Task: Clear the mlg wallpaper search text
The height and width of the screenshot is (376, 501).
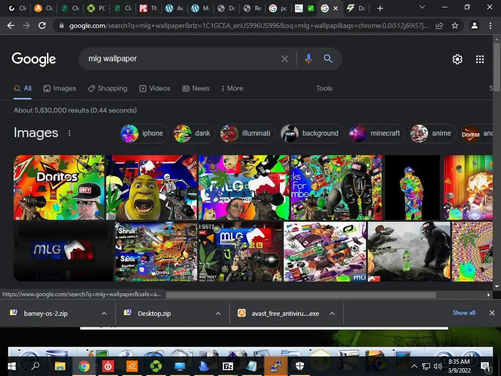Action: [284, 59]
